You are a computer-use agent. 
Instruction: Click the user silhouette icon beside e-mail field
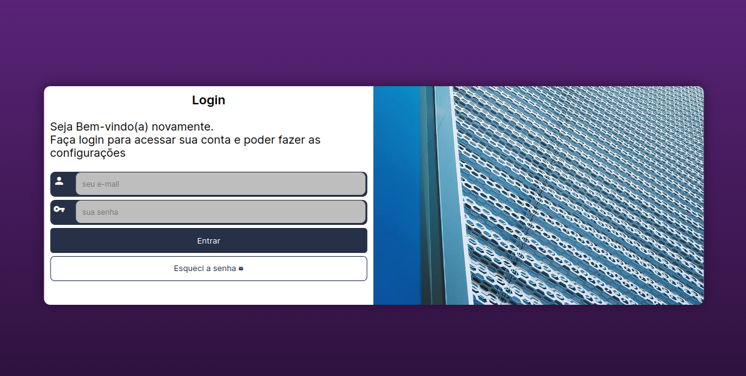point(59,181)
